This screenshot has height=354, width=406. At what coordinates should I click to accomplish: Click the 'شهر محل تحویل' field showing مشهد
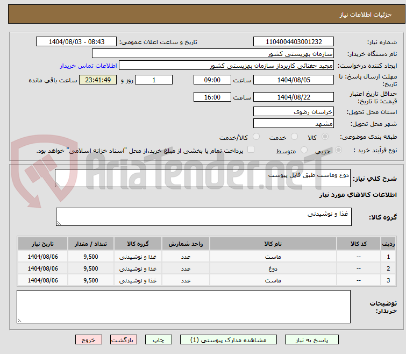pyautogui.click(x=293, y=124)
